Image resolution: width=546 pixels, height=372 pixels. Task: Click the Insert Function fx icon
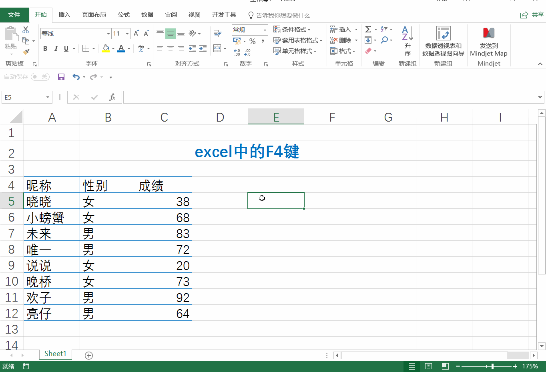(x=112, y=97)
